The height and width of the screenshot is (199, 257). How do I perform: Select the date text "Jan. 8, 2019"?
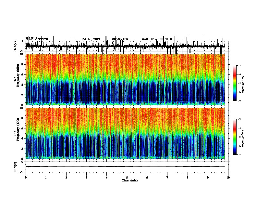click(91, 39)
